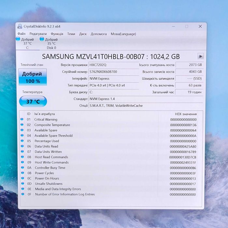Open the Файл menu
The height and width of the screenshot is (228, 228).
click(21, 34)
